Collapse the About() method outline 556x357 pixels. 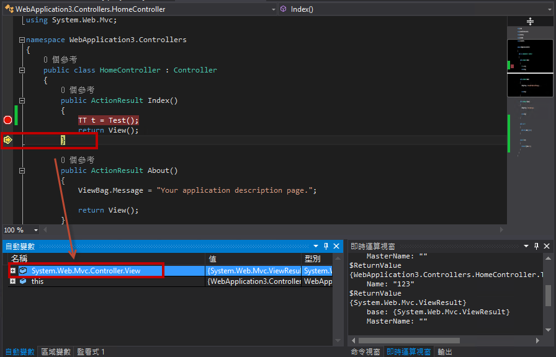[x=22, y=170]
